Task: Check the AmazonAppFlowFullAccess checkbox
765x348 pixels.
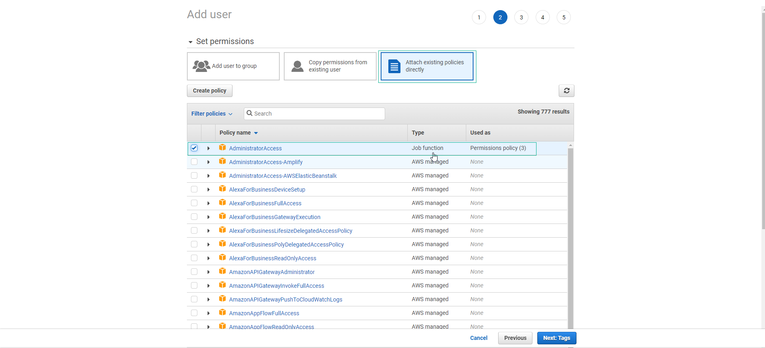Action: click(194, 313)
